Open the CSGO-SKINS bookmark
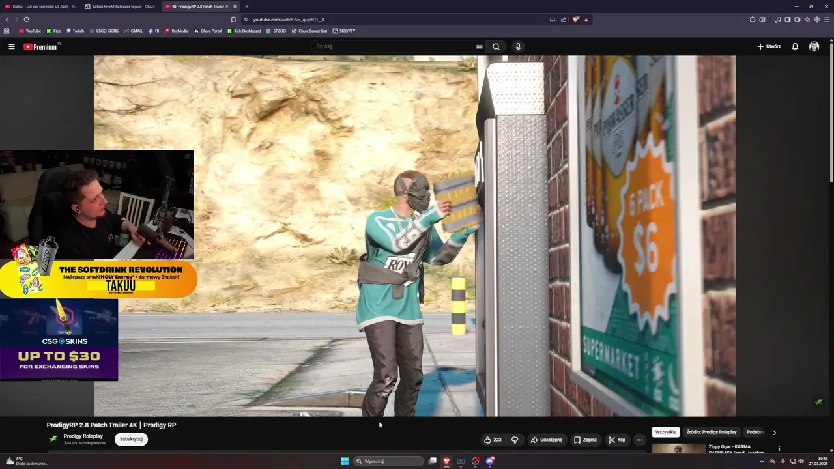This screenshot has height=469, width=834. tap(104, 31)
